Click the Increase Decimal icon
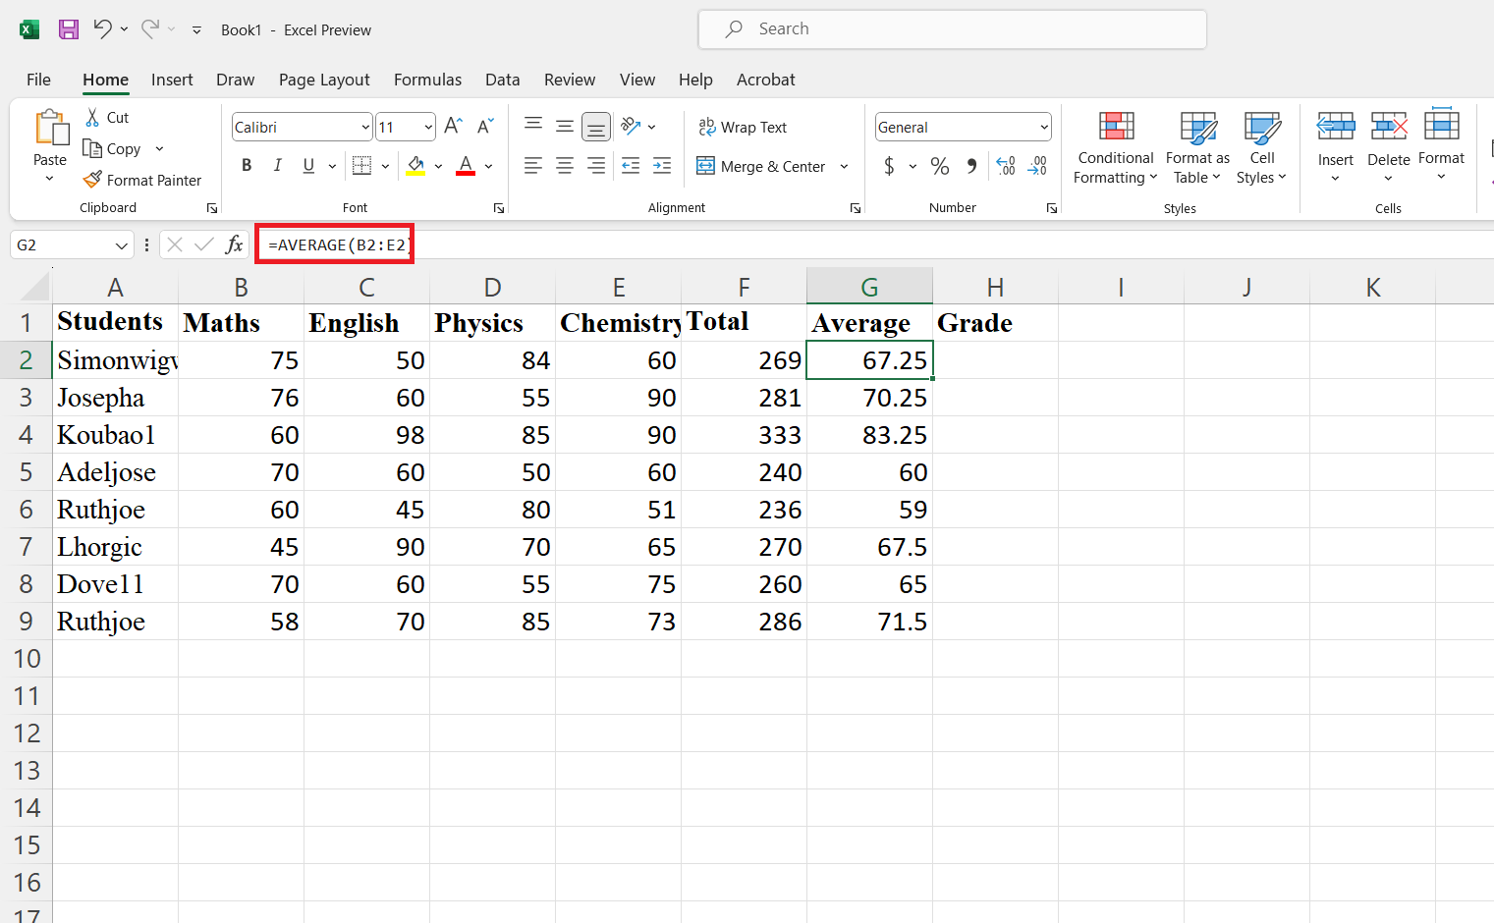Viewport: 1494px width, 923px height. [1006, 166]
